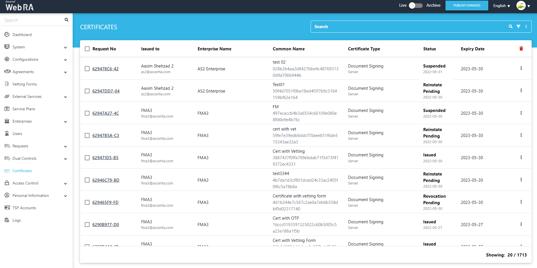This screenshot has width=537, height=268.
Task: Go to Dashboard in sidebar
Action: coord(22,35)
